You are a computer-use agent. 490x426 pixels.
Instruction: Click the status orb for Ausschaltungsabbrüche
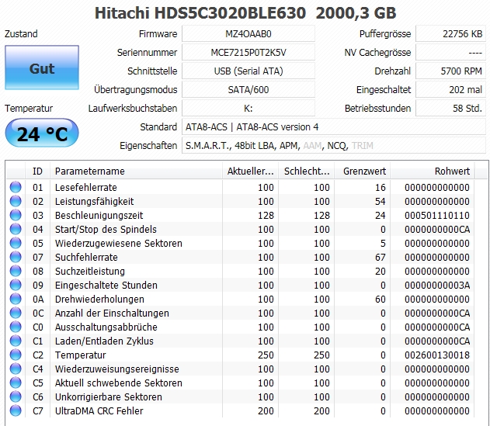pyautogui.click(x=16, y=327)
